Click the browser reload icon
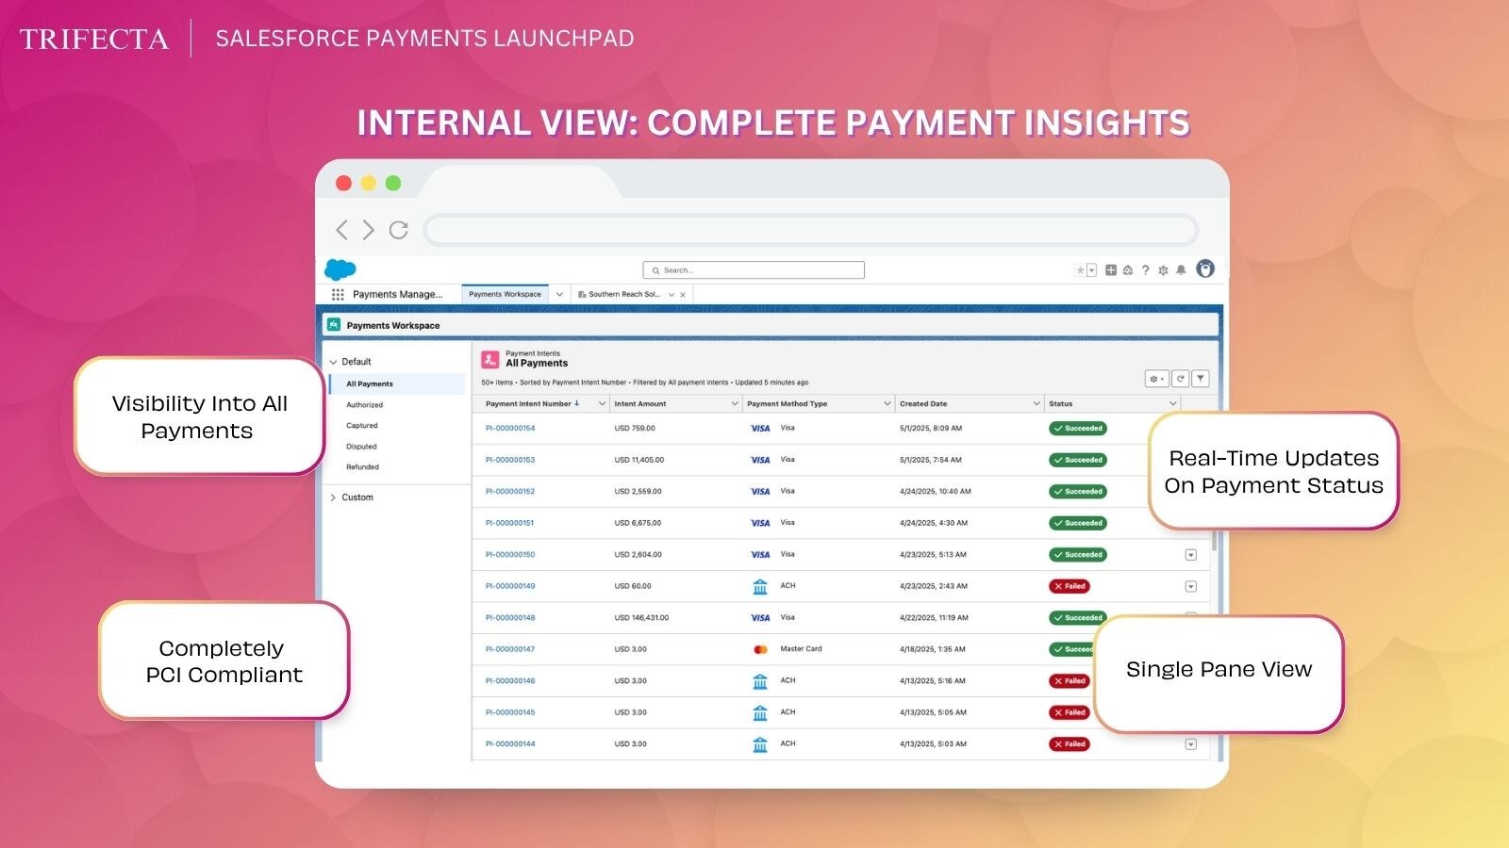Screen dimensions: 1509x848 click(399, 230)
